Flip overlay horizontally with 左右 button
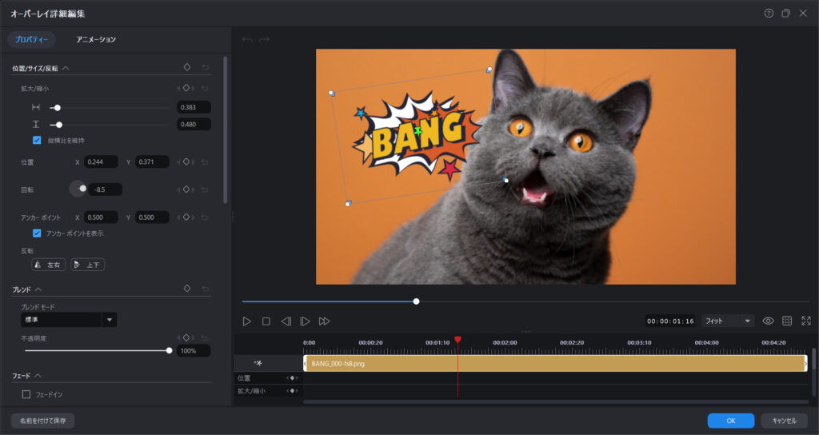Viewport: 819px width, 435px height. click(x=48, y=265)
